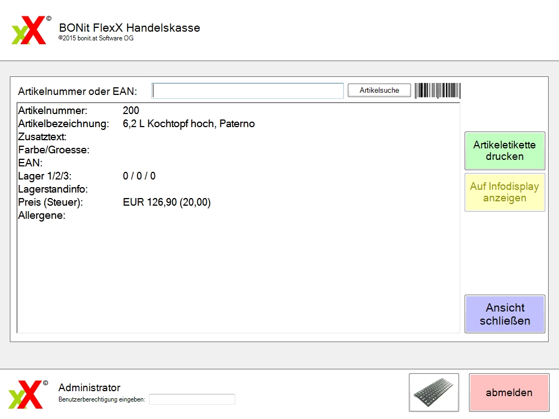Log out using the abmelden button
The height and width of the screenshot is (419, 559).
click(x=509, y=392)
